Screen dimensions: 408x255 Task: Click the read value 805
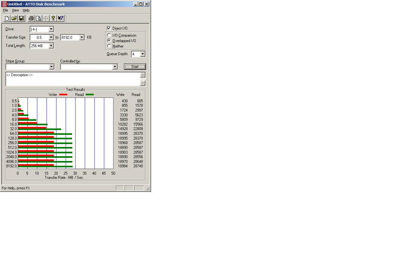pos(140,101)
